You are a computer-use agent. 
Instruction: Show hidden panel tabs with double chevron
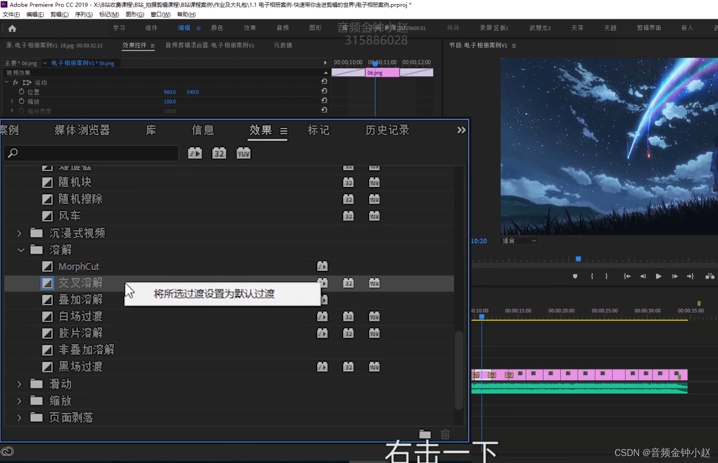pyautogui.click(x=461, y=130)
